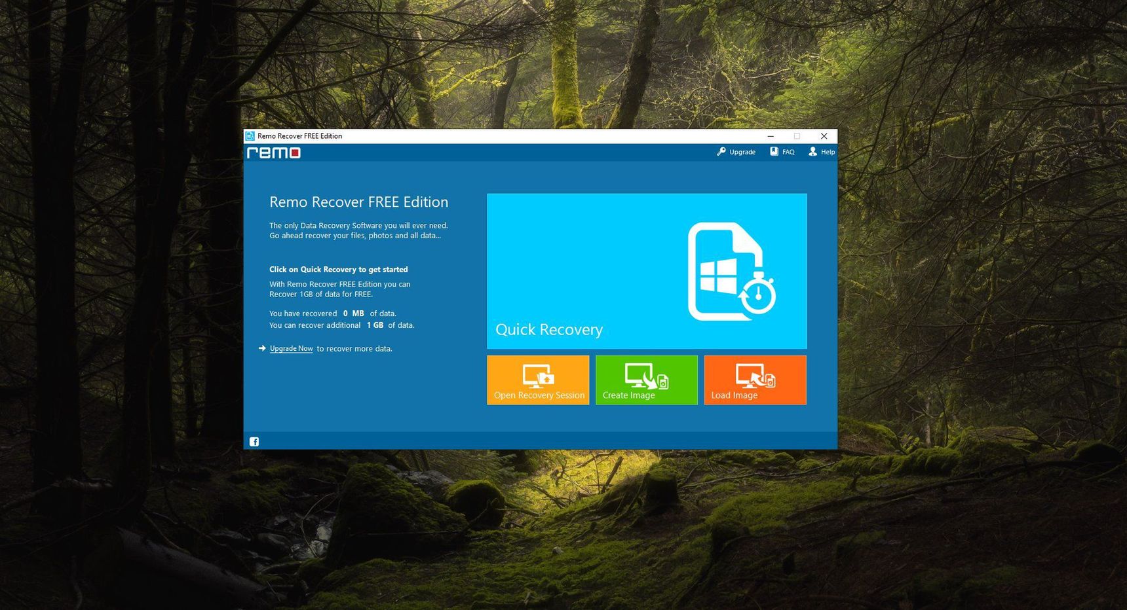Choose the Load Image tile
This screenshot has height=610, width=1127.
coord(755,380)
